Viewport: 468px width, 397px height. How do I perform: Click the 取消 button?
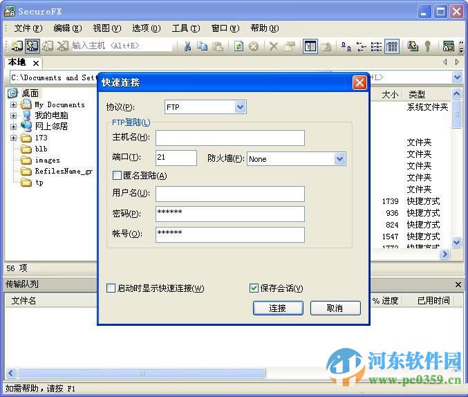coord(335,308)
